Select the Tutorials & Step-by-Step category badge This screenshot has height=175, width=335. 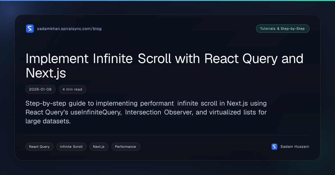[x=283, y=29]
